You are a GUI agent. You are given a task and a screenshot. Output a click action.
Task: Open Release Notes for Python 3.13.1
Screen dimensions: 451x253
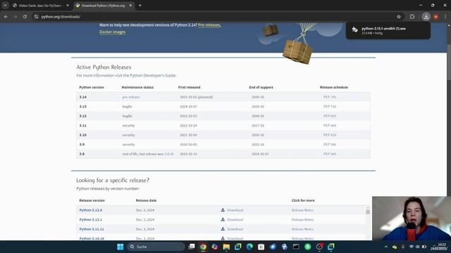click(302, 220)
